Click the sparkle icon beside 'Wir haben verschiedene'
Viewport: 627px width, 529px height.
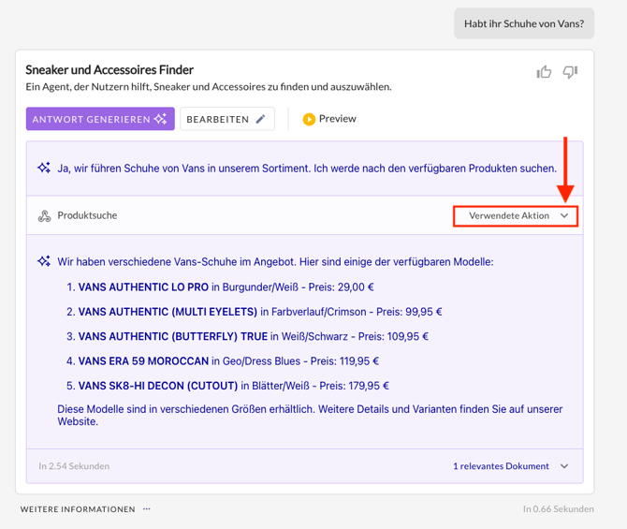44,262
